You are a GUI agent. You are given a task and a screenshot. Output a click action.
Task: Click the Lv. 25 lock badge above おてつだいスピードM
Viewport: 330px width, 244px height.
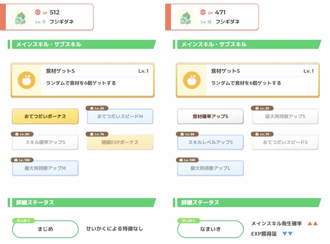pos(97,108)
